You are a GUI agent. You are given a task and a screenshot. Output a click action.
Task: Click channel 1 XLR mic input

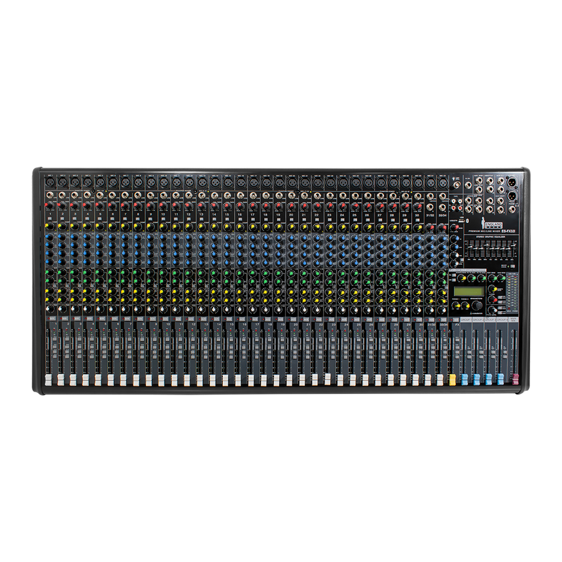click(50, 182)
